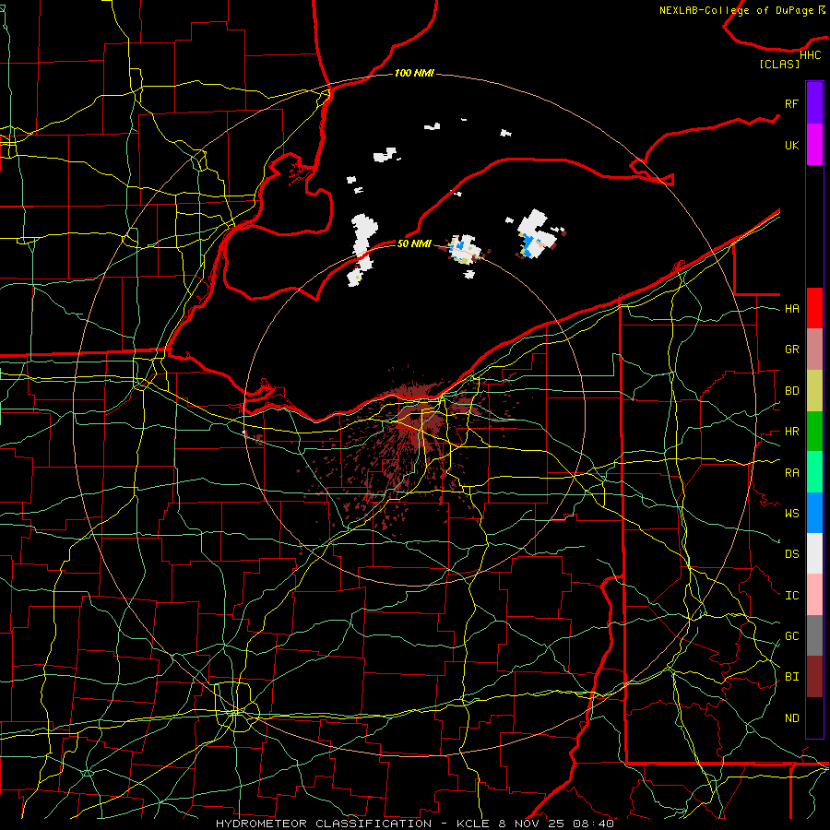Click the BI brown legend color swatch
830x830 pixels.
(814, 677)
